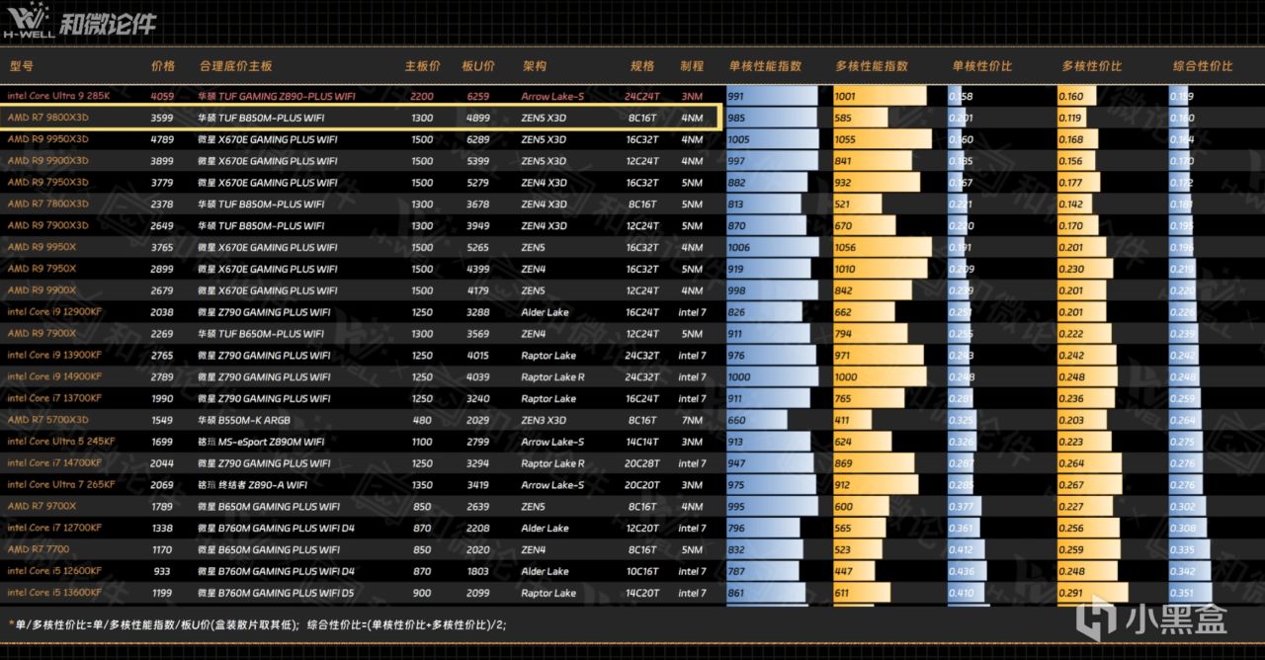Click price 4059 in the Ultra 9 285K row
Screen dimensions: 1265x660
pos(162,97)
